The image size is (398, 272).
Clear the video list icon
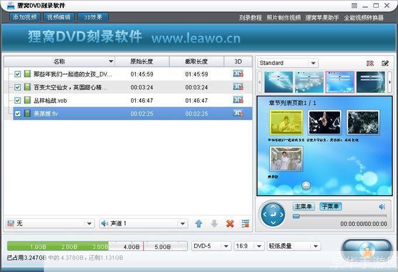[x=245, y=224]
